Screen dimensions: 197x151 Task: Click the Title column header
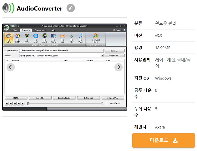[x=66, y=61]
